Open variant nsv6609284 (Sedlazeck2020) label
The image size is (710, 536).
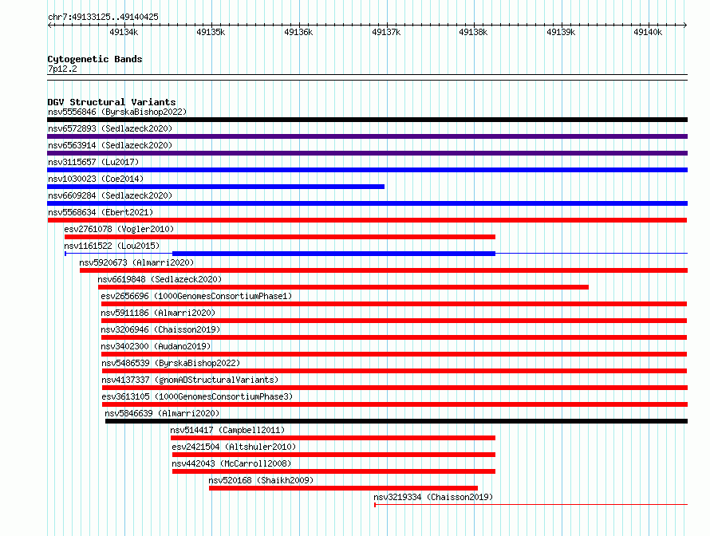pyautogui.click(x=110, y=195)
